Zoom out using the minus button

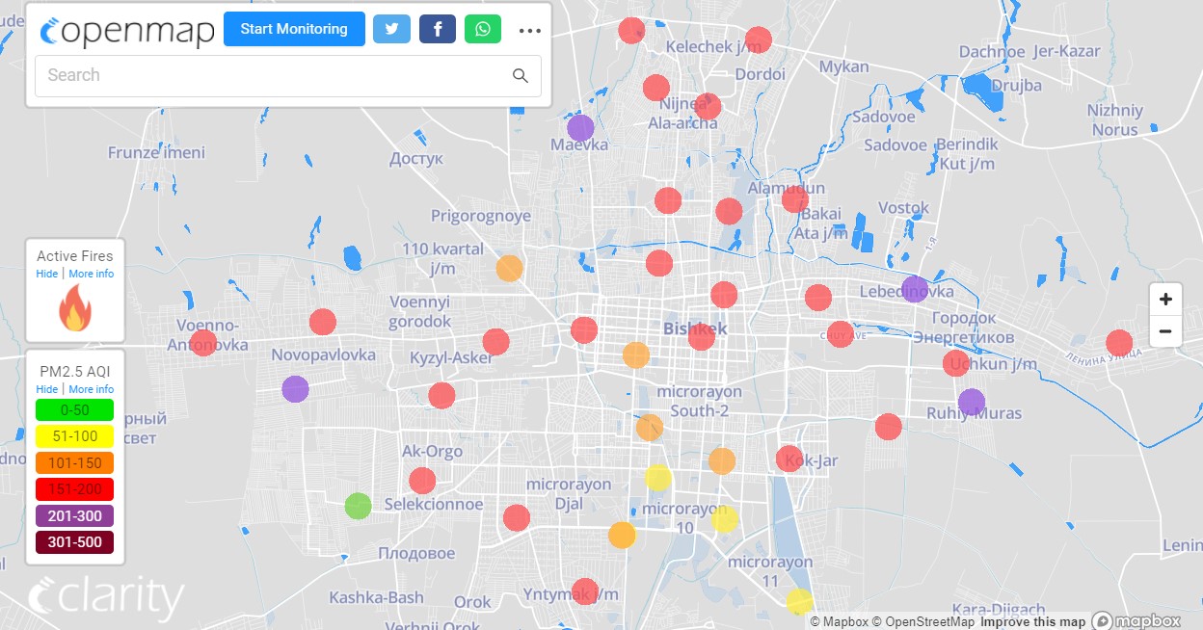1165,331
